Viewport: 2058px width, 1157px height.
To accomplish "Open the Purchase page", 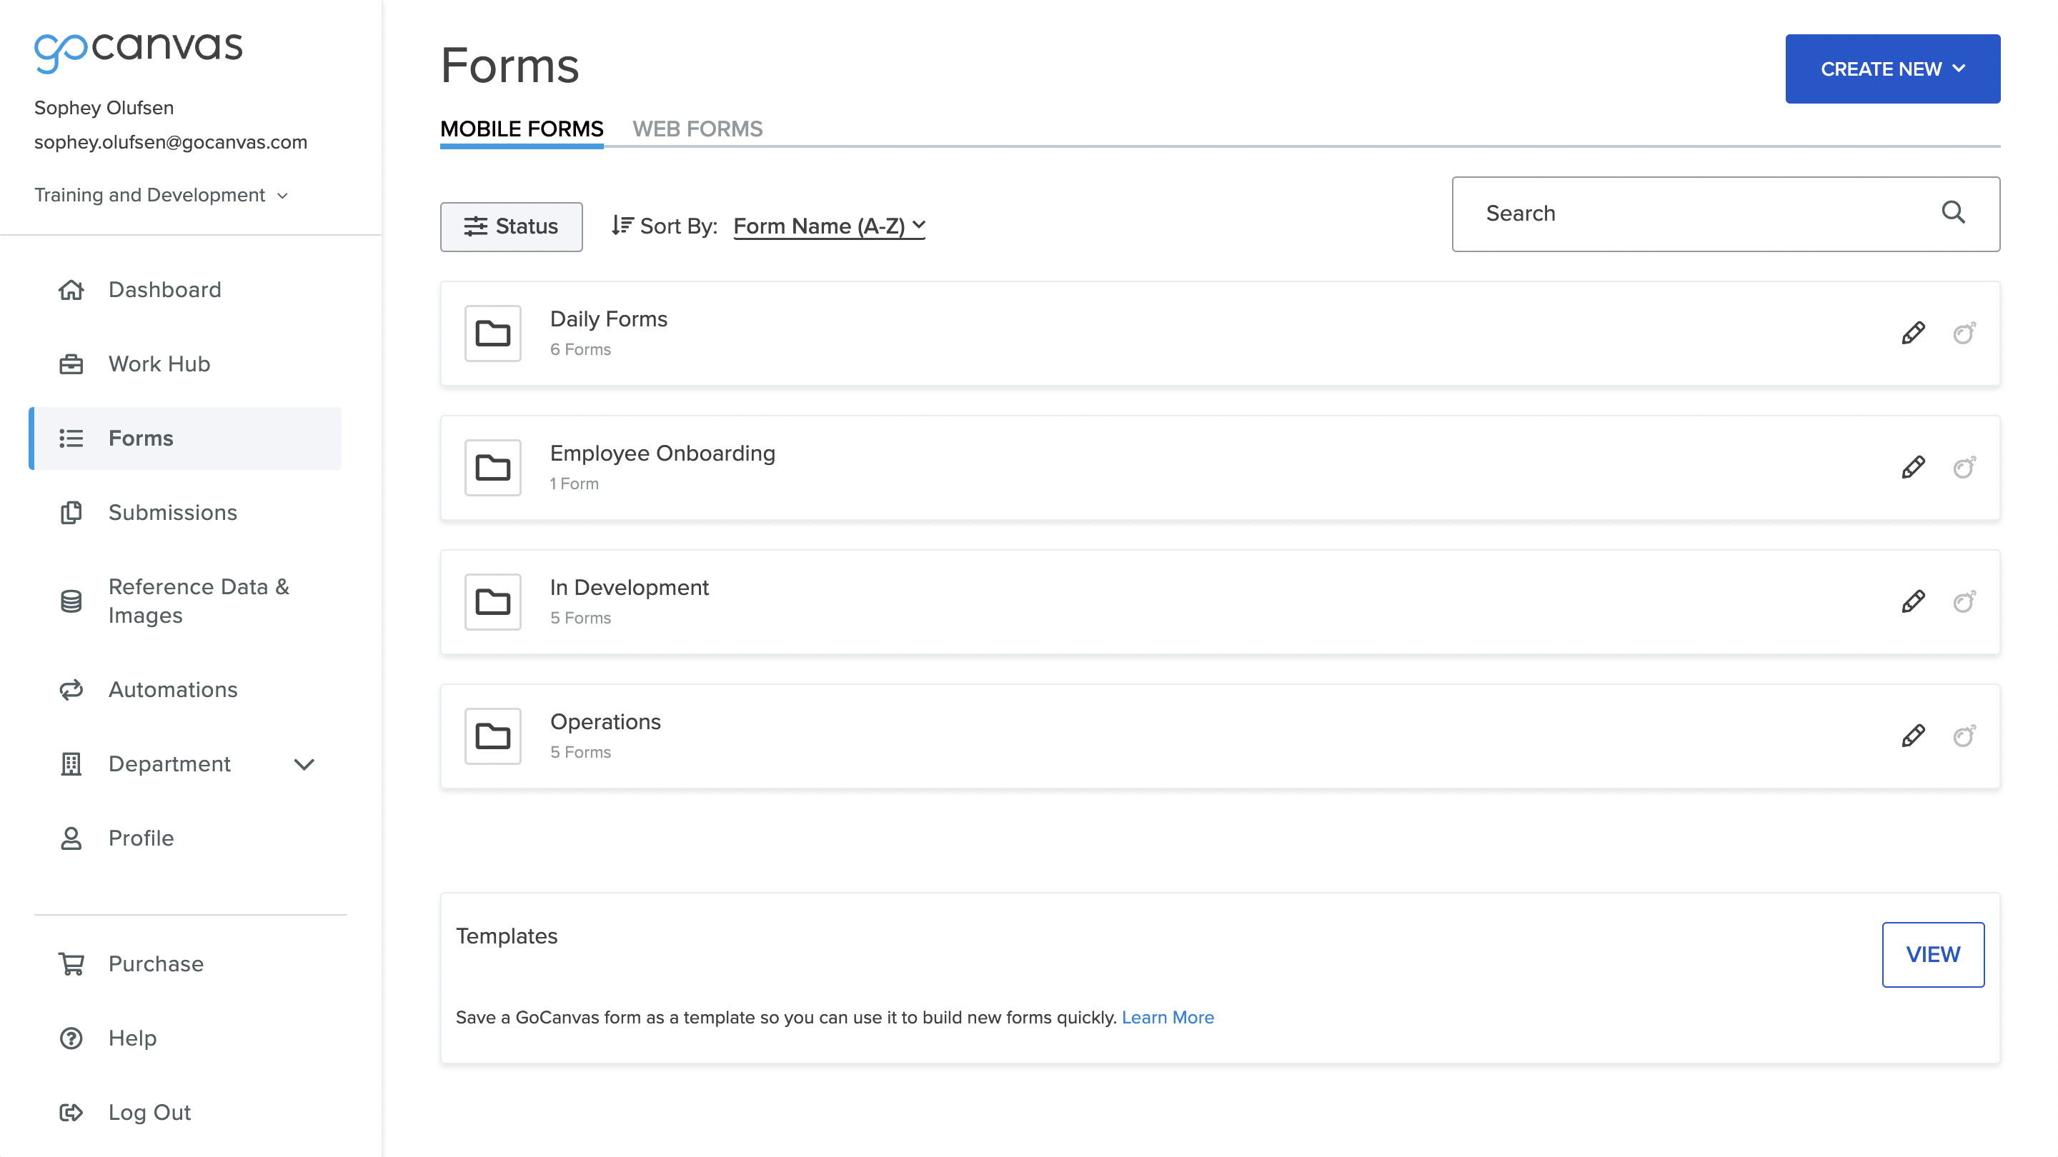I will point(155,963).
